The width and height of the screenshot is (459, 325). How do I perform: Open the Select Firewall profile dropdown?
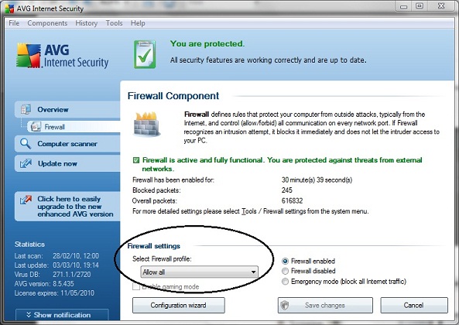[x=200, y=272]
